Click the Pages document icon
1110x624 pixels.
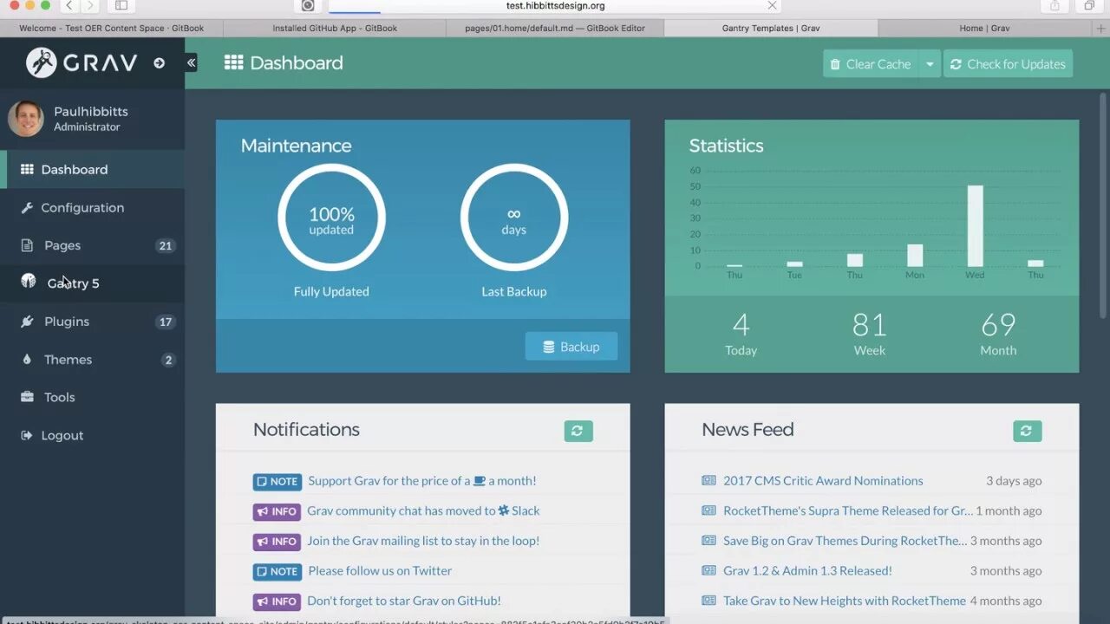point(27,245)
